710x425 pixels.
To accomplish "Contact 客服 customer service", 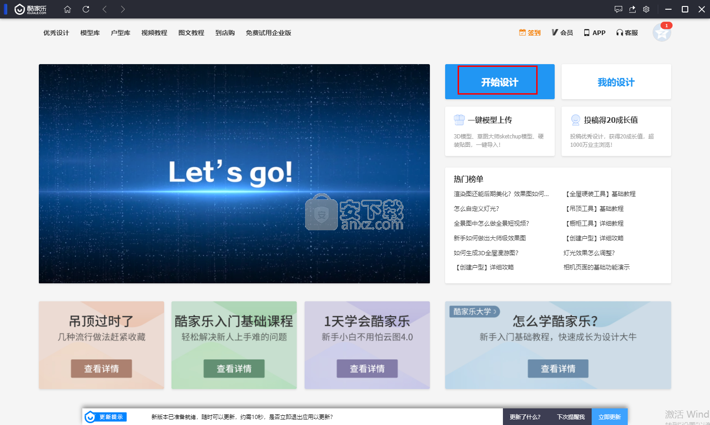I will pos(627,33).
